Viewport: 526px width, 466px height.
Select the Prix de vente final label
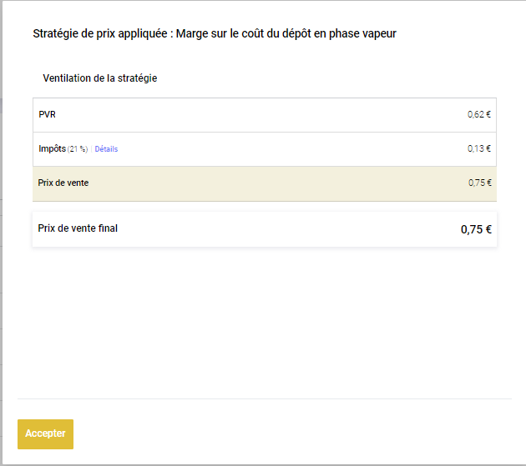pos(78,228)
